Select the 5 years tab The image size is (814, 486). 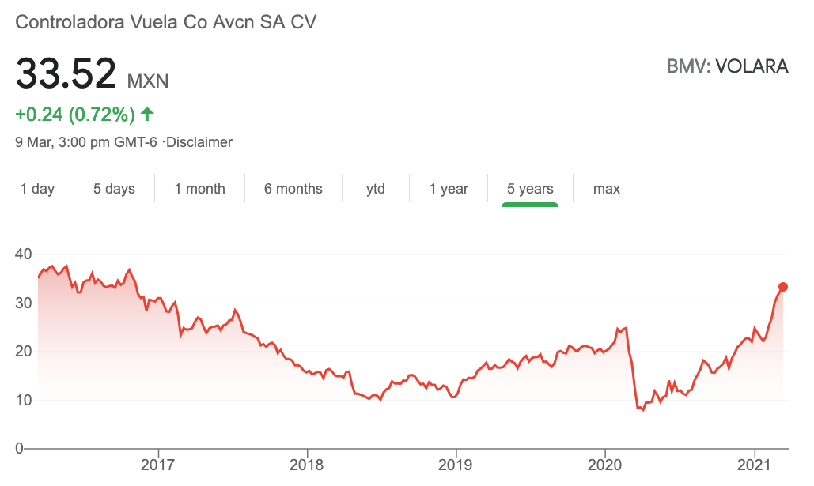pos(530,189)
